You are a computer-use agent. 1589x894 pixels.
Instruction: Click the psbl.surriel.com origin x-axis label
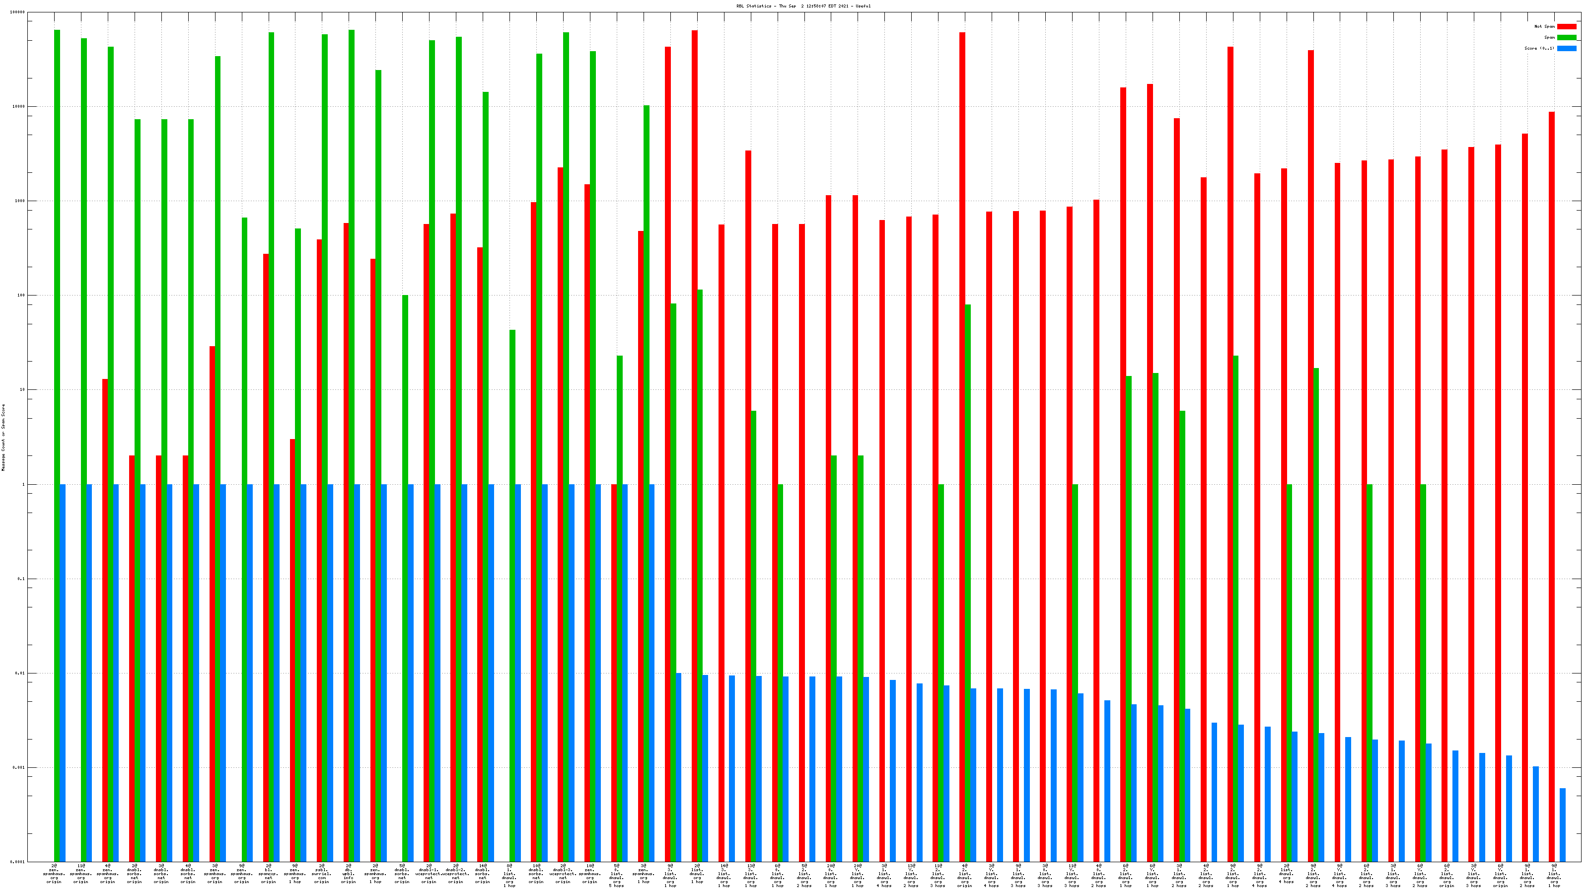click(x=321, y=874)
